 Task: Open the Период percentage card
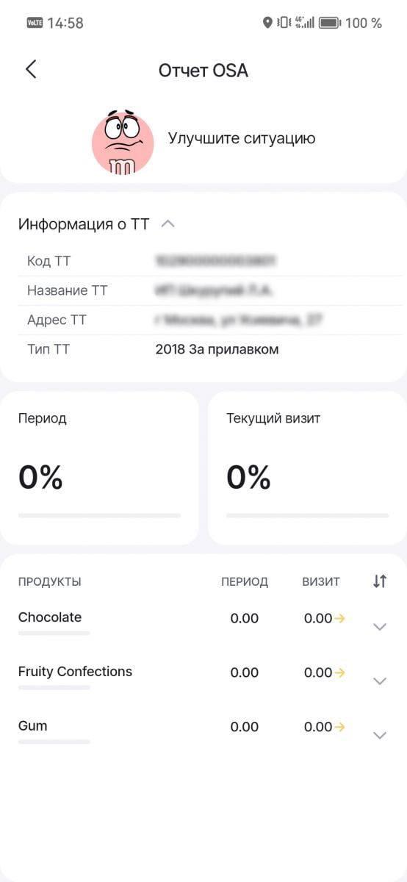pos(99,468)
